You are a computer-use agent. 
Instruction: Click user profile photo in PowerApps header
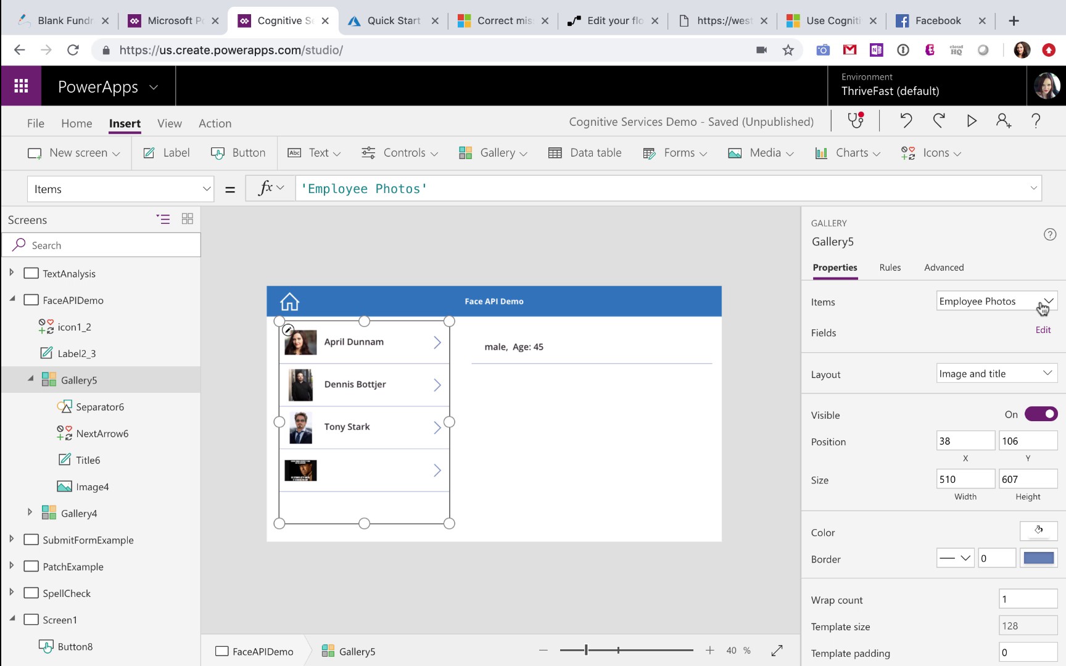tap(1046, 86)
